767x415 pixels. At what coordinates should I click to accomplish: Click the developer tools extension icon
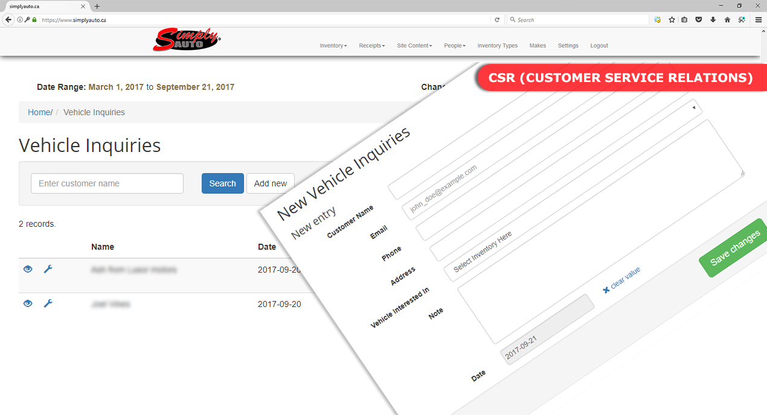[x=742, y=19]
